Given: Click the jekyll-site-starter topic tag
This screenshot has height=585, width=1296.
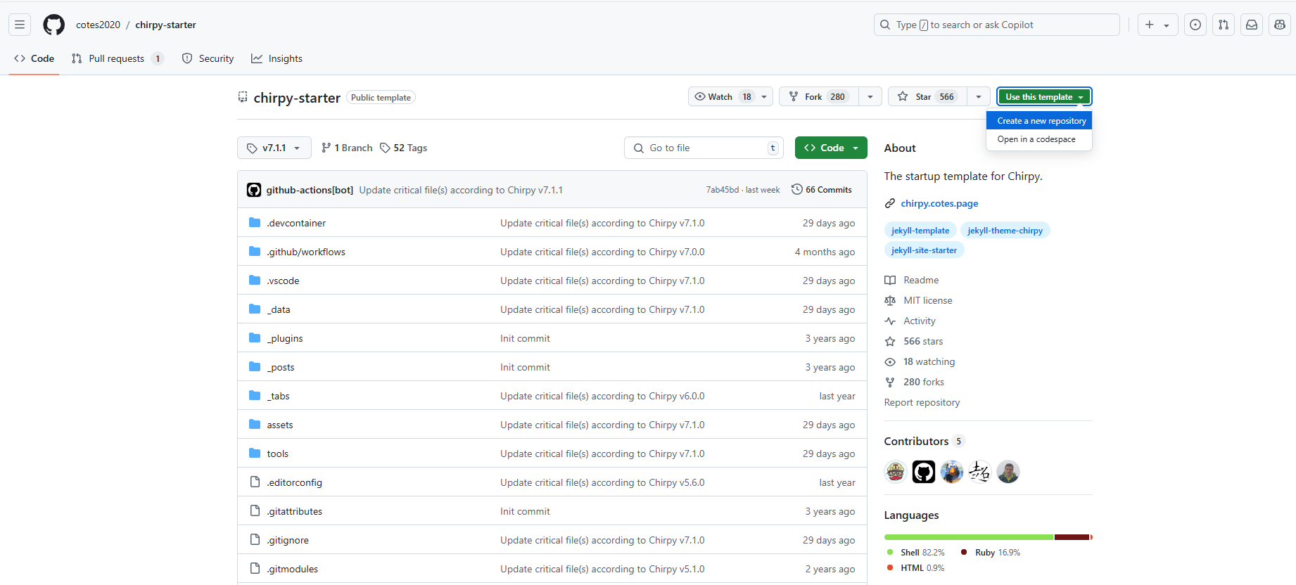Looking at the screenshot, I should tap(924, 250).
